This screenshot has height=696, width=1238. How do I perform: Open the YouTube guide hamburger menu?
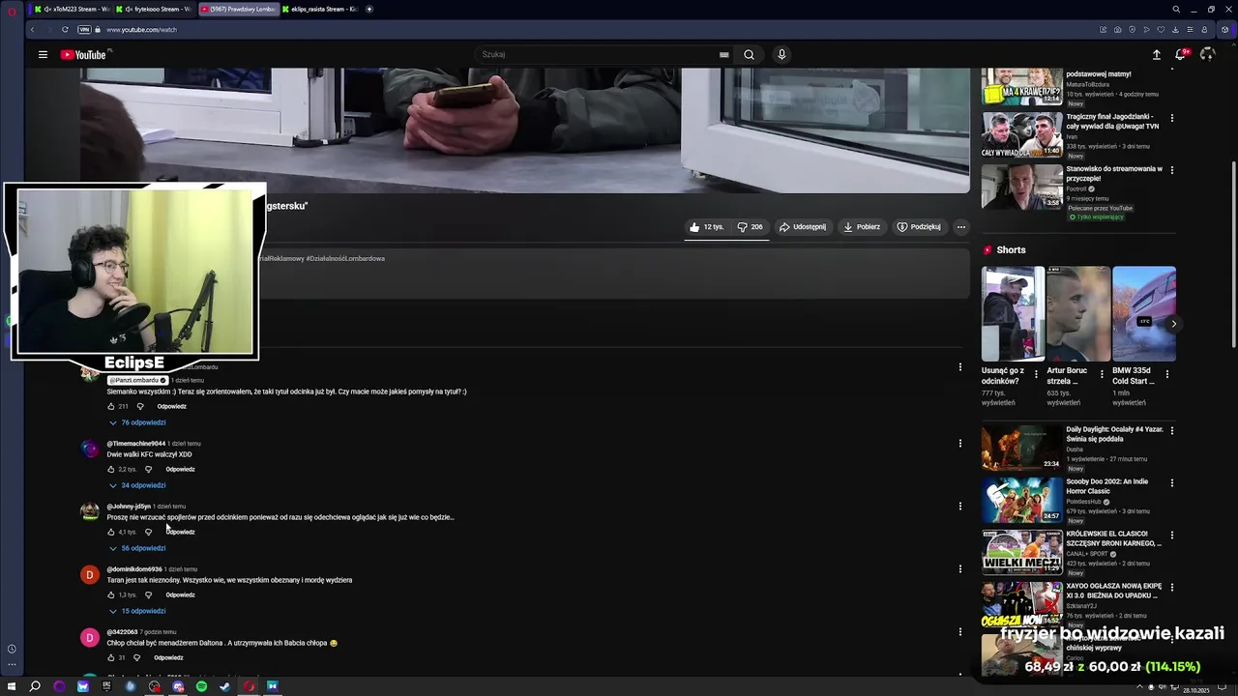pos(43,54)
